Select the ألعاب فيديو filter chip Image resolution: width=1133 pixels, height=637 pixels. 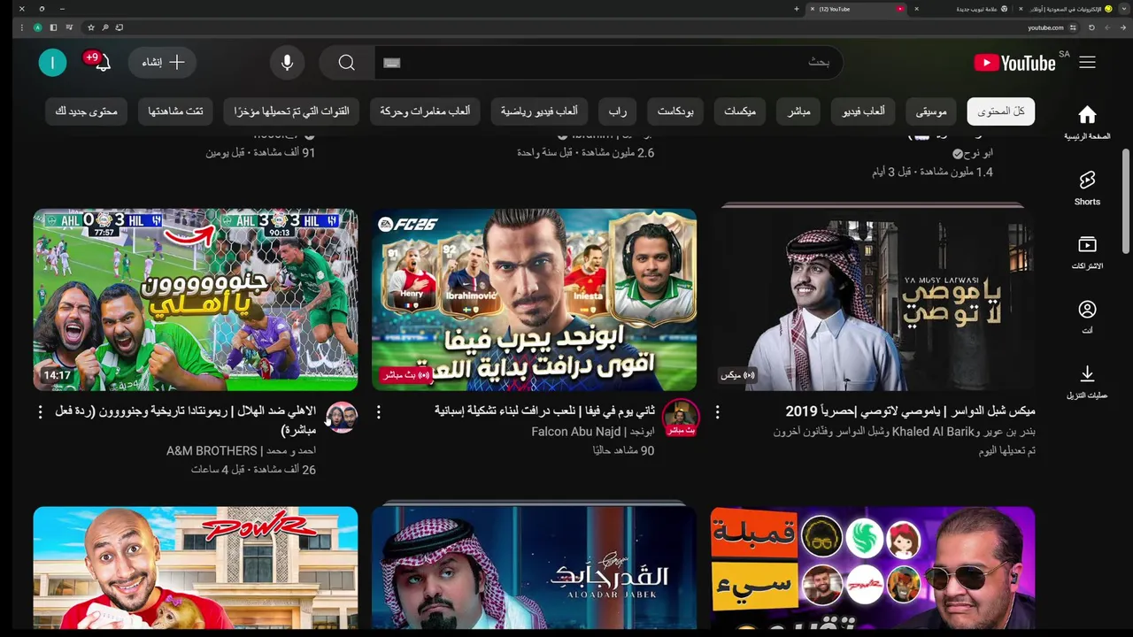click(863, 111)
